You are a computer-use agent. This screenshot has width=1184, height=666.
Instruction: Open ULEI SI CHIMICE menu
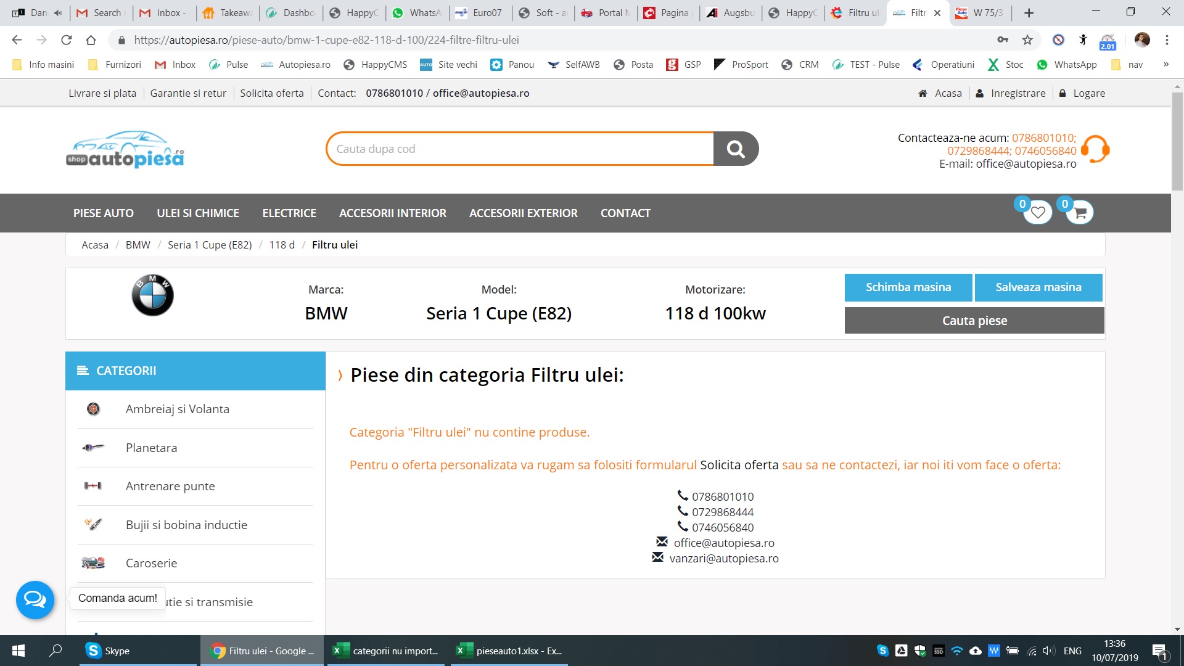[x=198, y=213]
